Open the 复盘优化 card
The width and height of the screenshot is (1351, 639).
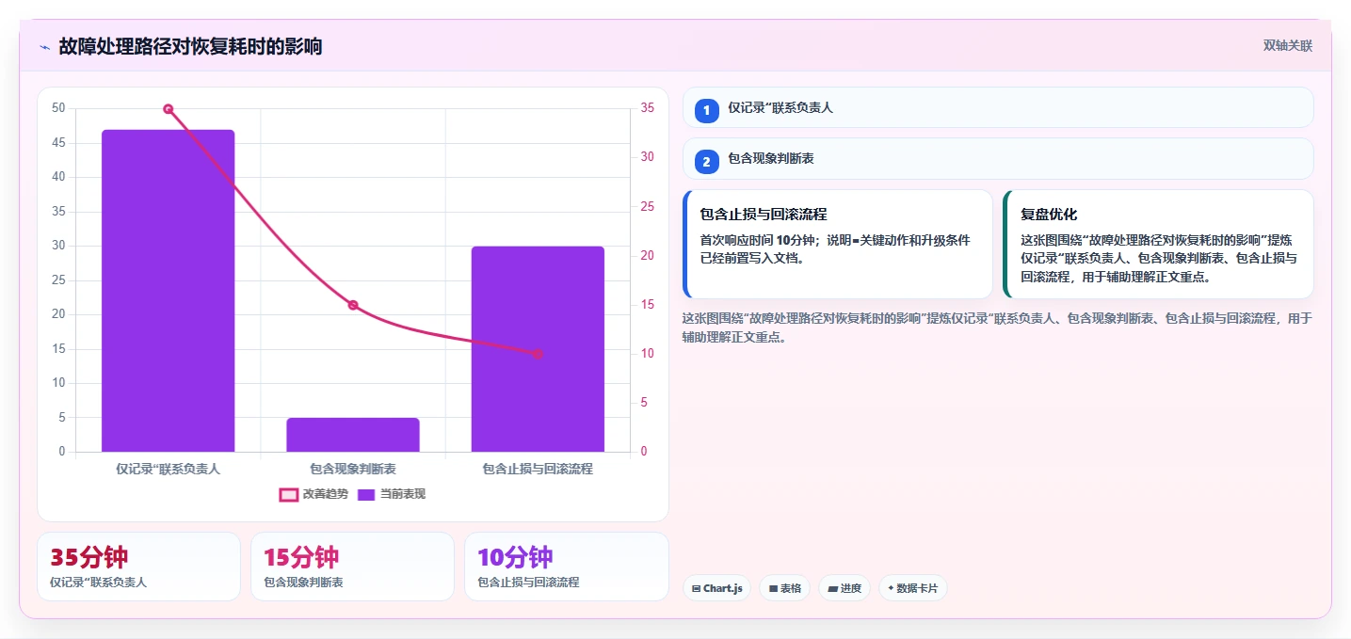(x=1158, y=245)
